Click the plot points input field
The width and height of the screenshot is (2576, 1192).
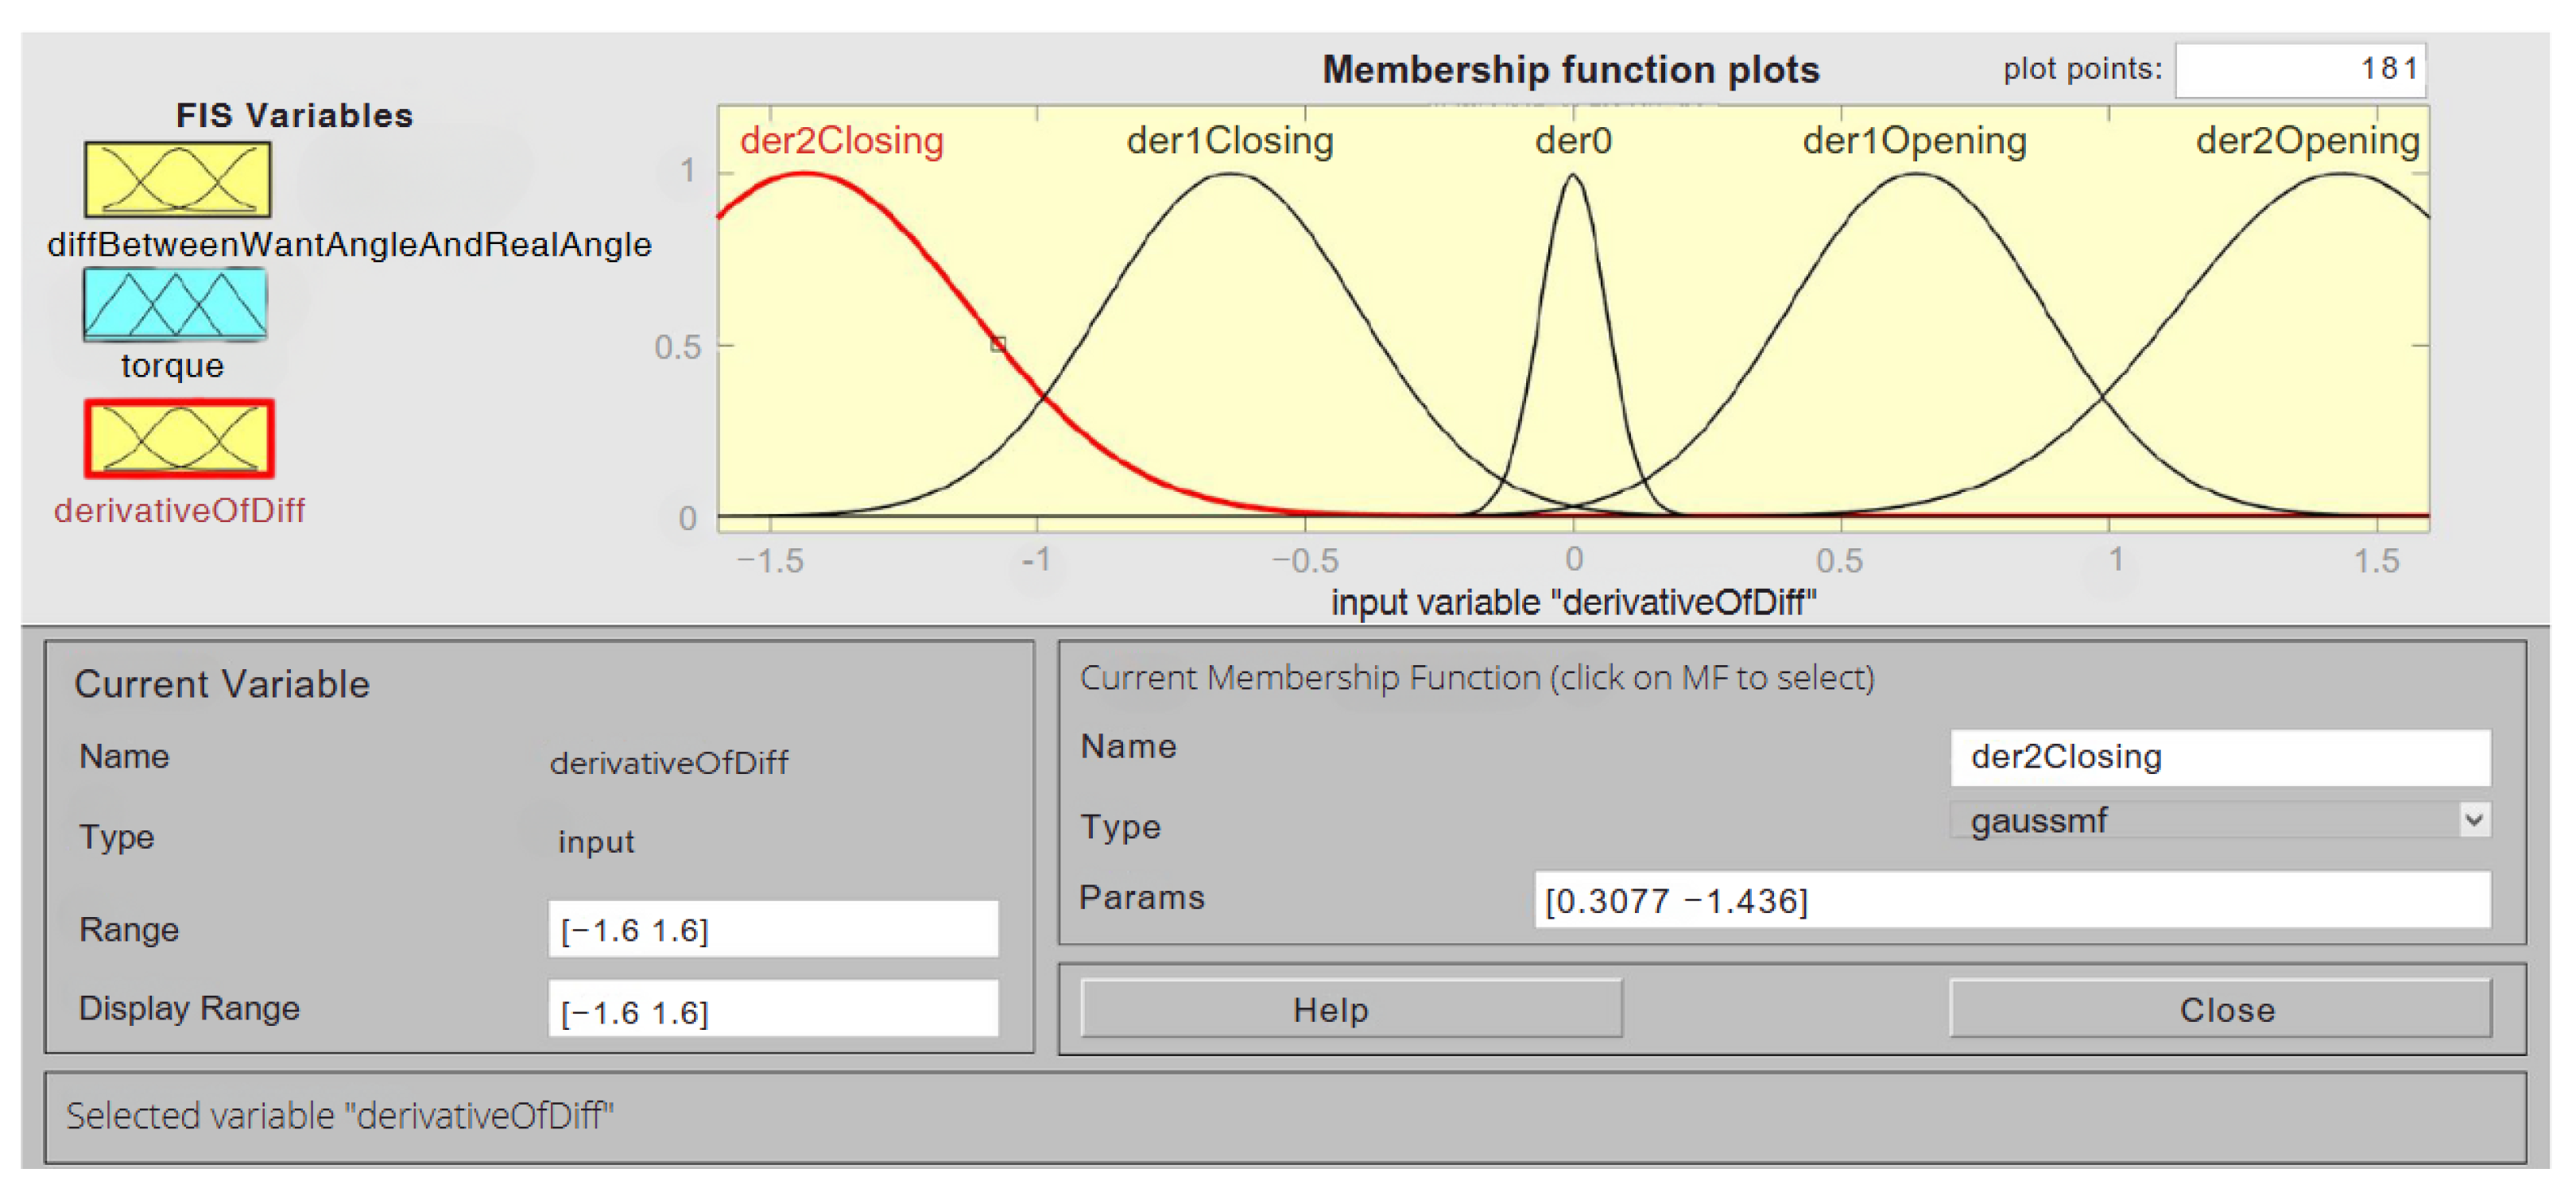[x=2299, y=69]
